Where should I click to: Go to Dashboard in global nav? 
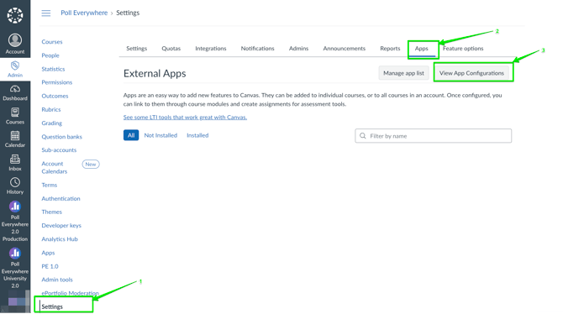pos(15,93)
